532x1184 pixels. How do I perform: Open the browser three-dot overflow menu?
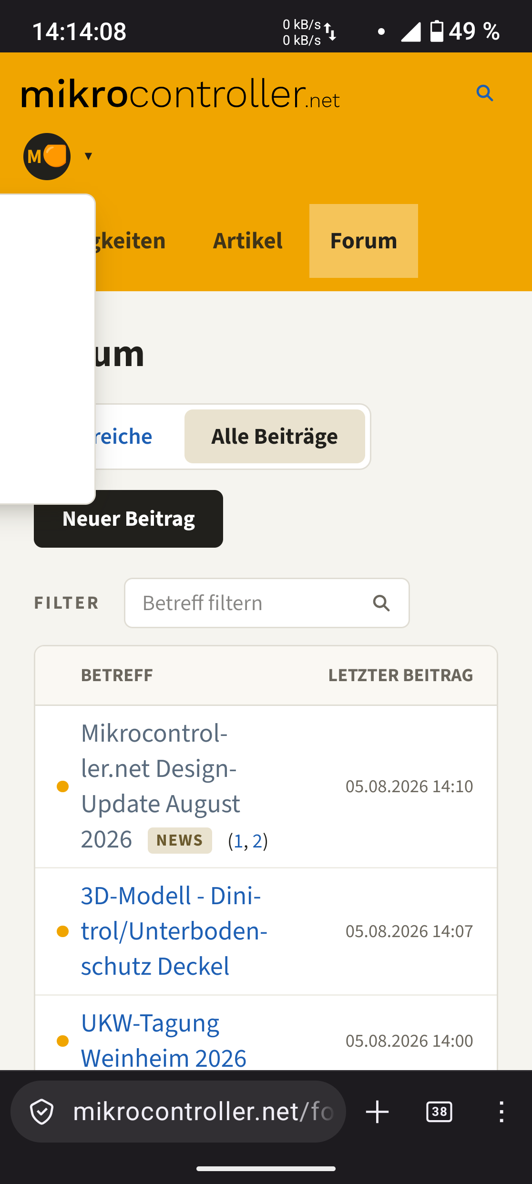tap(501, 1112)
